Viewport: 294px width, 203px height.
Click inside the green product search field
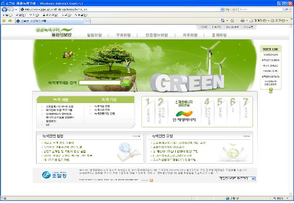[100, 82]
